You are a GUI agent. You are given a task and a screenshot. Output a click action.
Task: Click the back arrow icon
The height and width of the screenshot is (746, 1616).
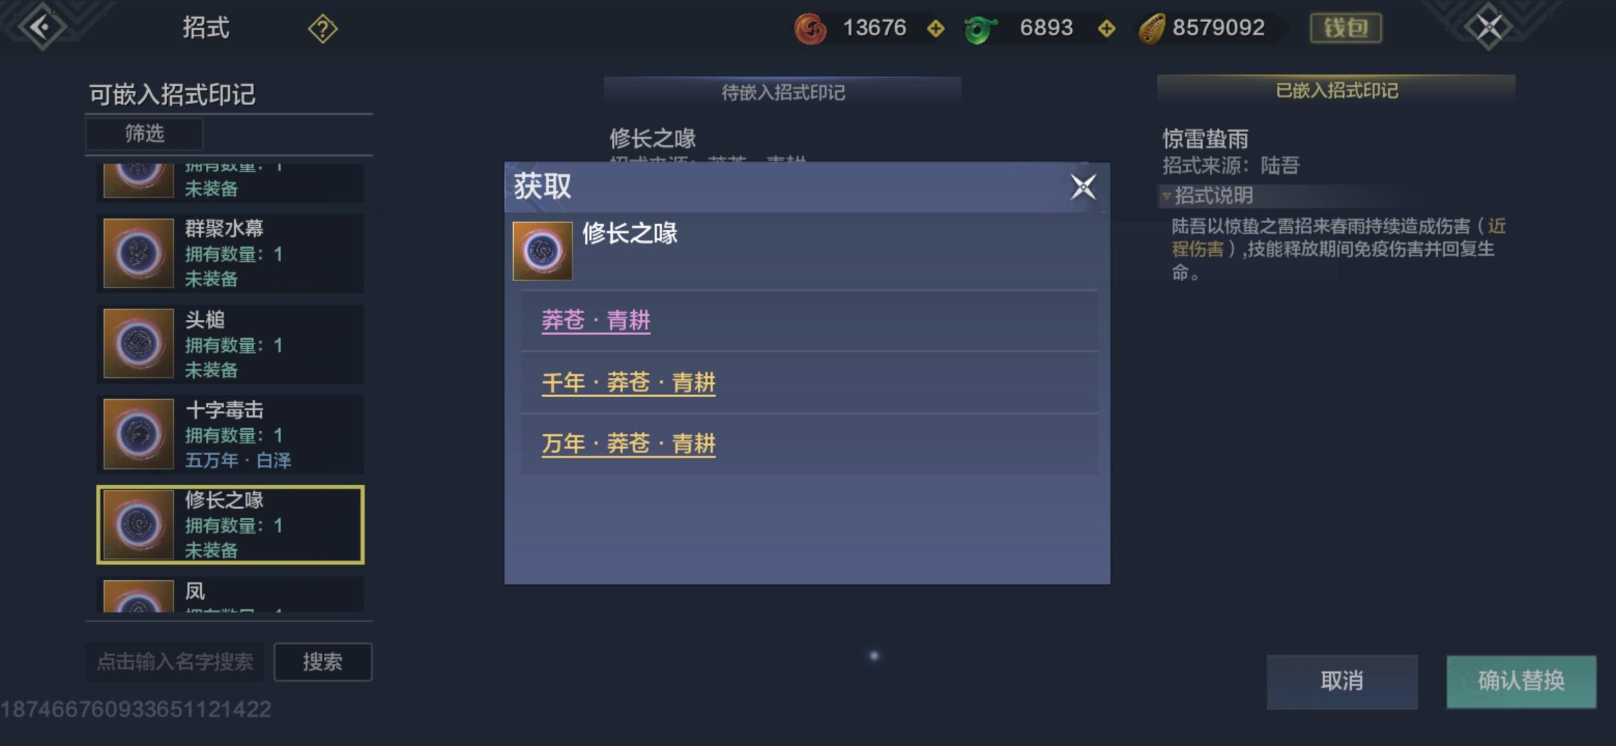click(x=41, y=27)
